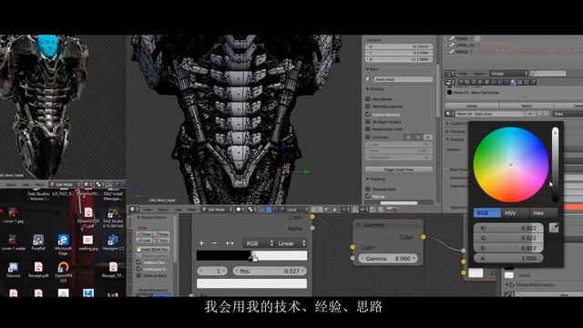Click Select material button

point(527,106)
